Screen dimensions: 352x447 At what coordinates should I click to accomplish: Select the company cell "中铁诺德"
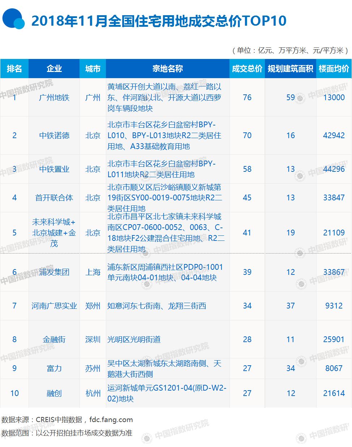pyautogui.click(x=54, y=136)
